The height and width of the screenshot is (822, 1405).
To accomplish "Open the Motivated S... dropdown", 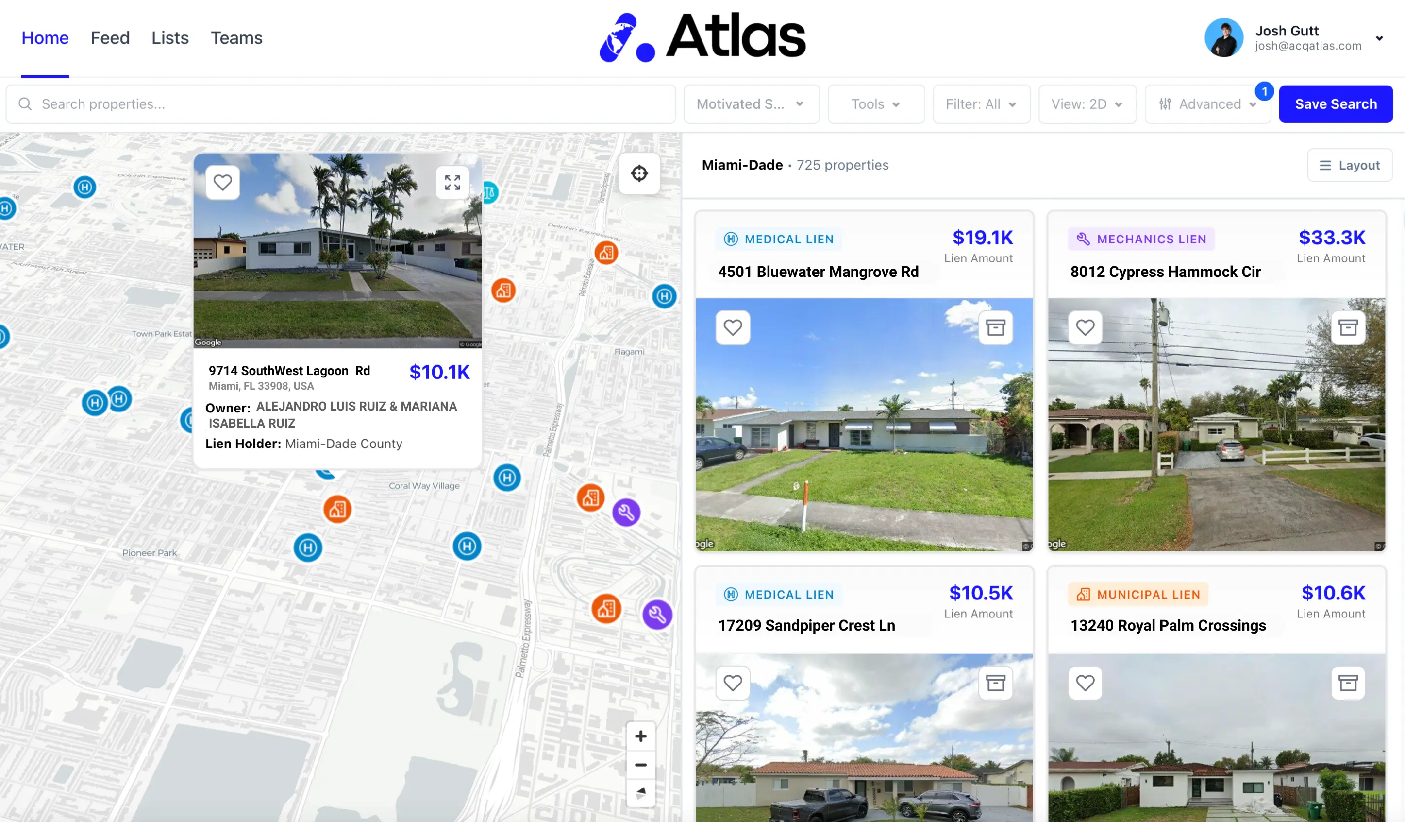I will pyautogui.click(x=751, y=104).
